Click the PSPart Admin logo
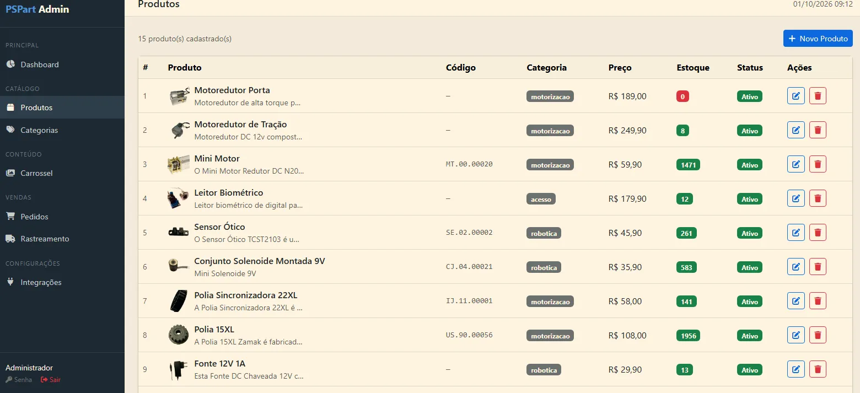The width and height of the screenshot is (860, 393). coord(37,9)
